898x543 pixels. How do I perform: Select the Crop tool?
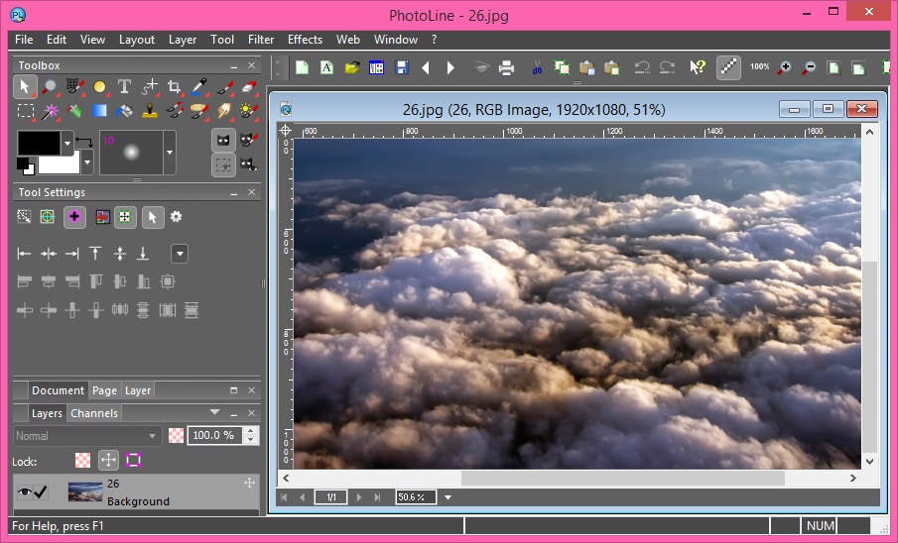click(174, 87)
